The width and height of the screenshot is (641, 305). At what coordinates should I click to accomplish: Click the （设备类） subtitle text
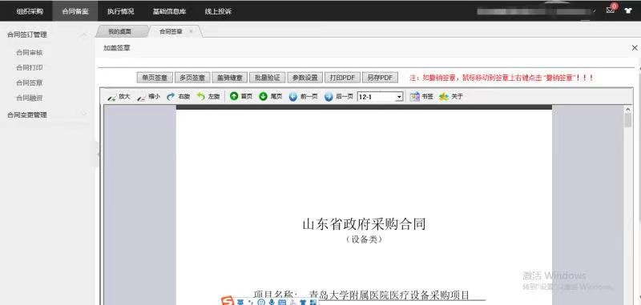click(x=364, y=239)
